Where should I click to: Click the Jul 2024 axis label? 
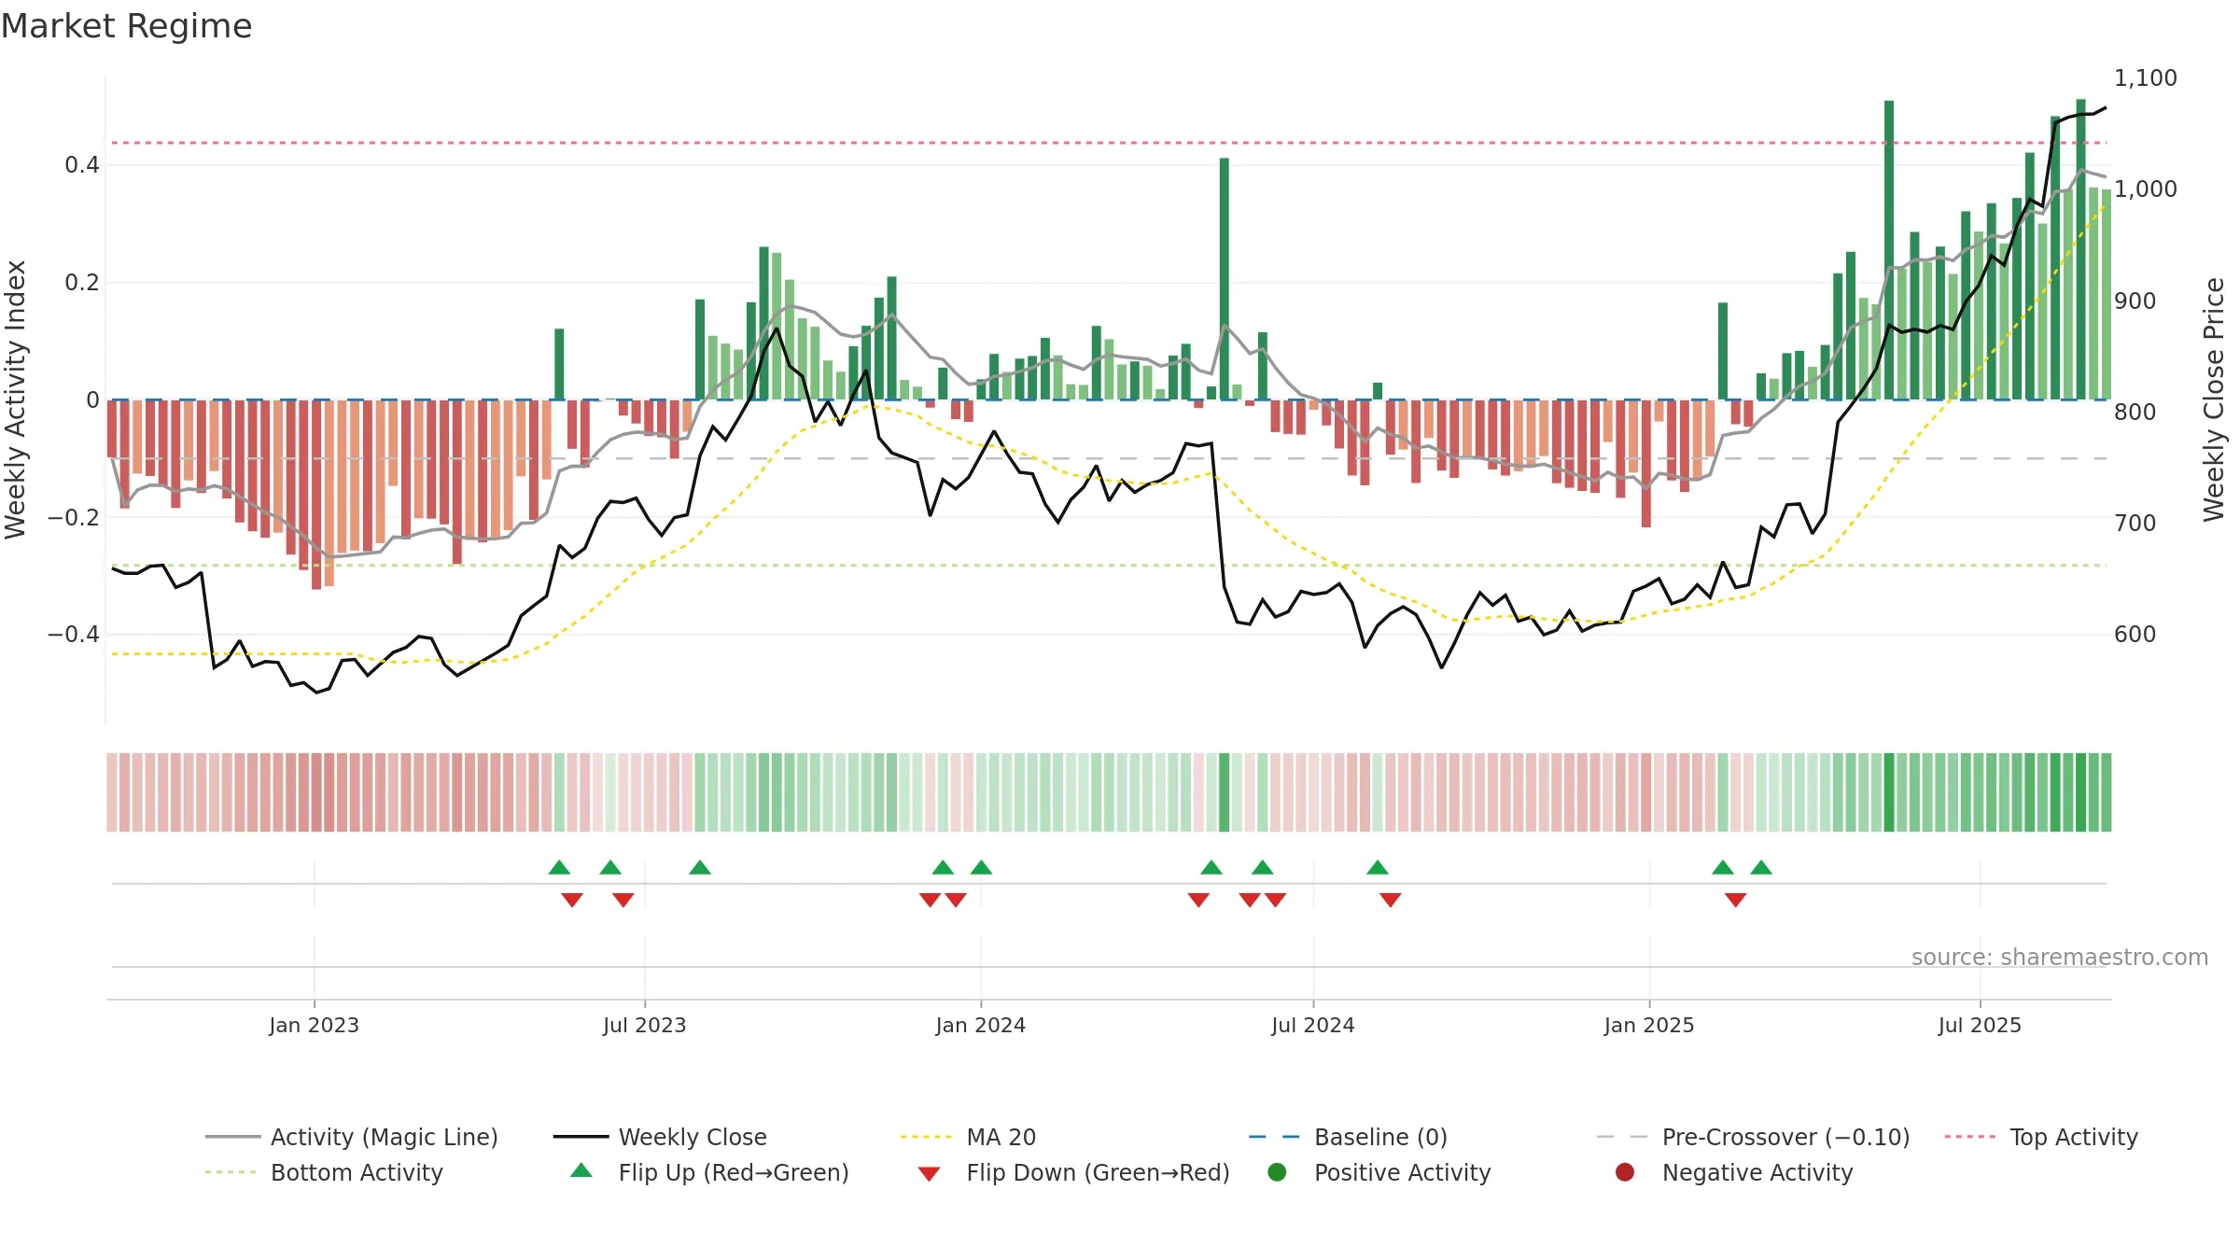[1312, 1025]
